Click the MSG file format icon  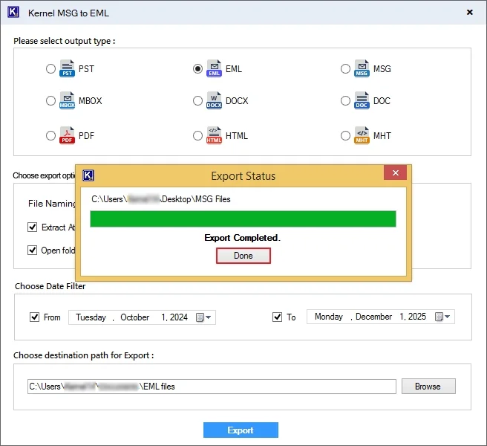coord(362,69)
